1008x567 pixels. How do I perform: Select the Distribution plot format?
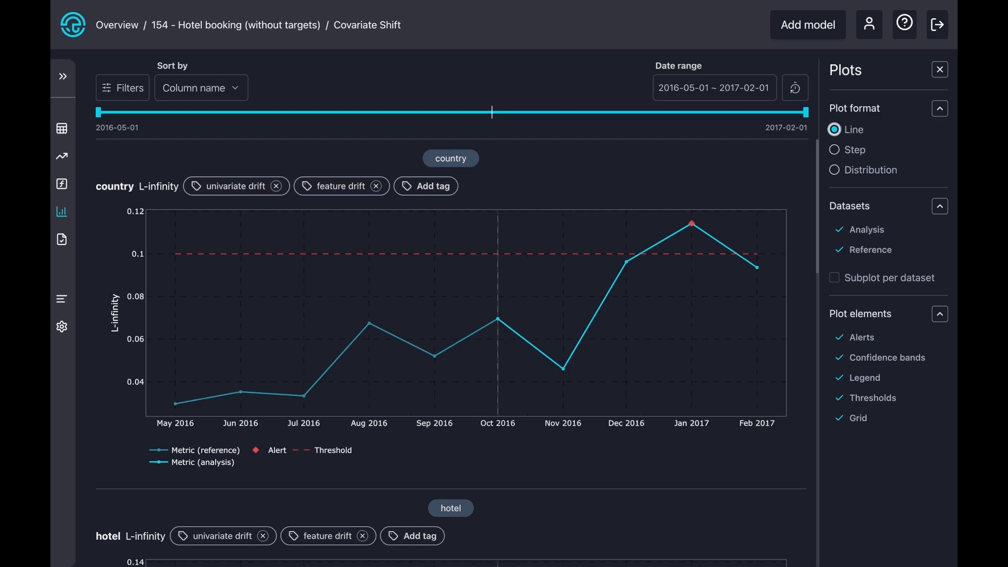[834, 170]
